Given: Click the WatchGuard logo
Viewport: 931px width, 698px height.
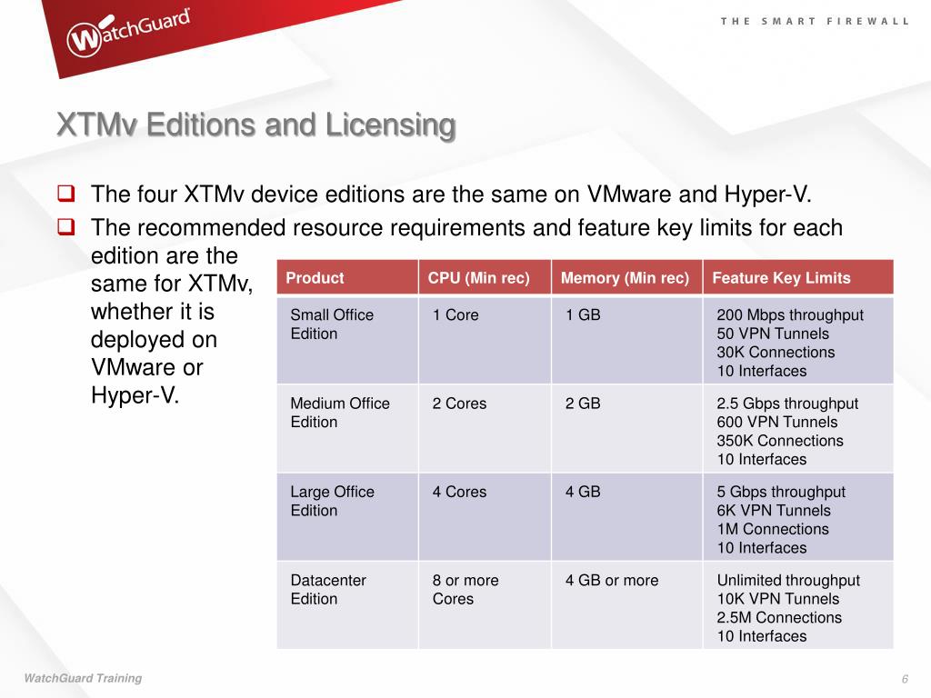Looking at the screenshot, I should pyautogui.click(x=128, y=32).
